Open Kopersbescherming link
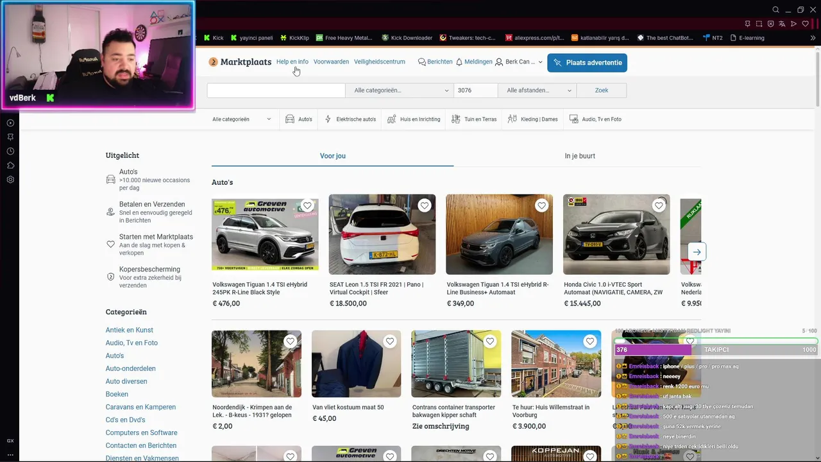821x462 pixels. pyautogui.click(x=149, y=277)
